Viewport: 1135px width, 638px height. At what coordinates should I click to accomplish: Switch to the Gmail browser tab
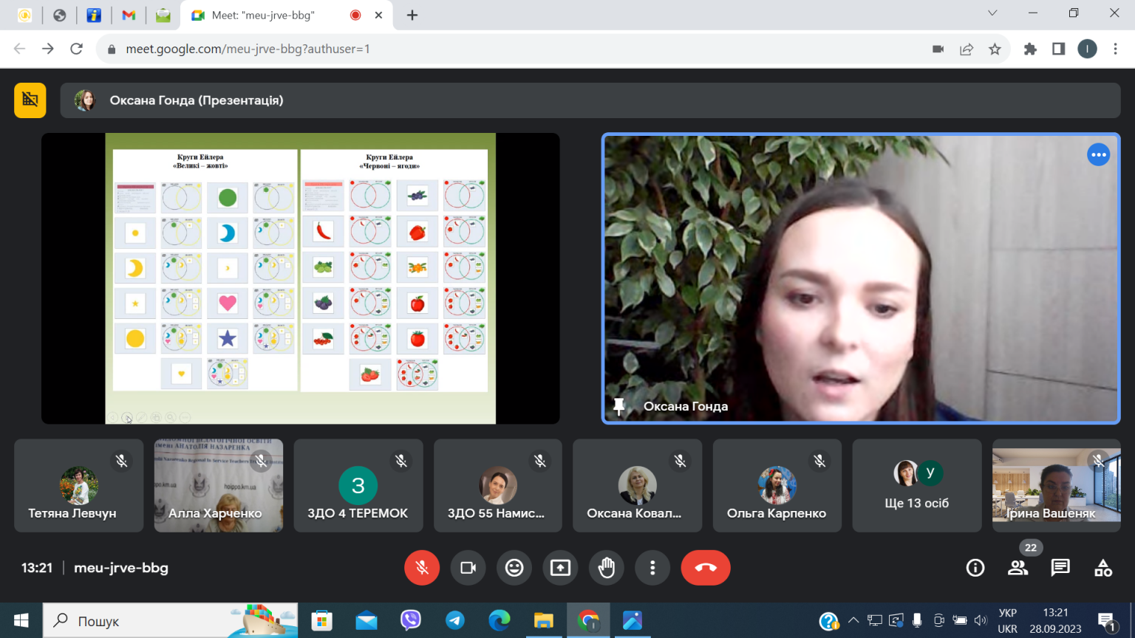point(129,15)
